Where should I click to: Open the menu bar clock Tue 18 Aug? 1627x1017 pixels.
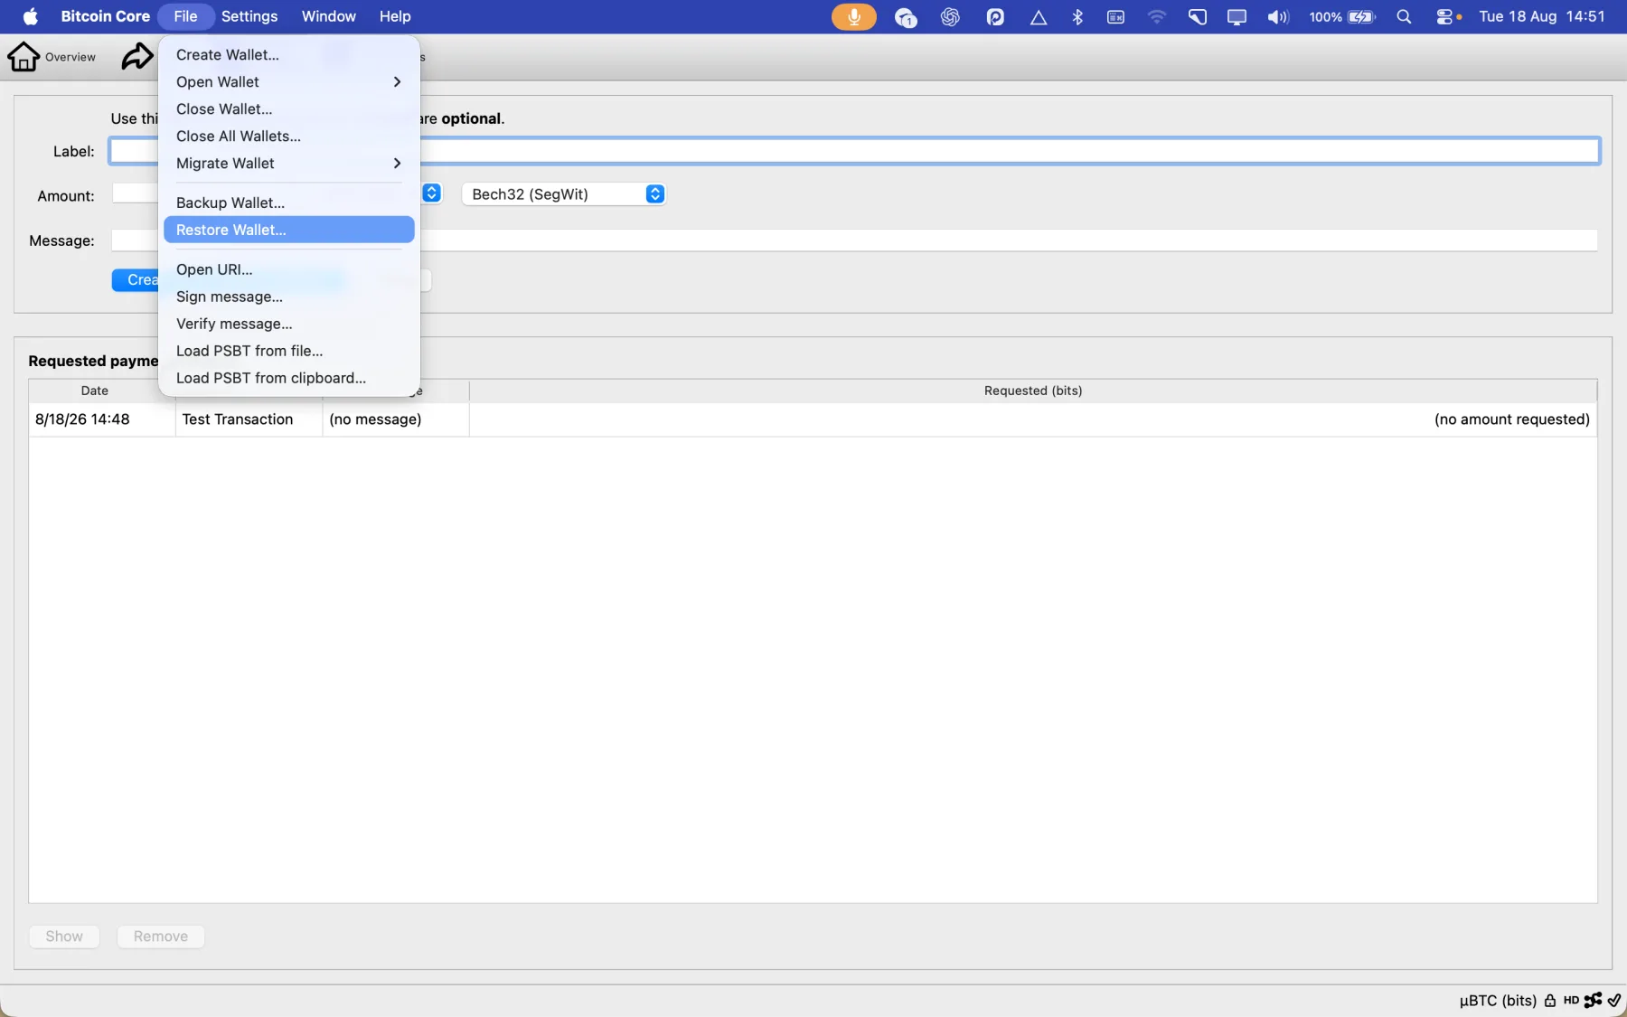[1542, 16]
